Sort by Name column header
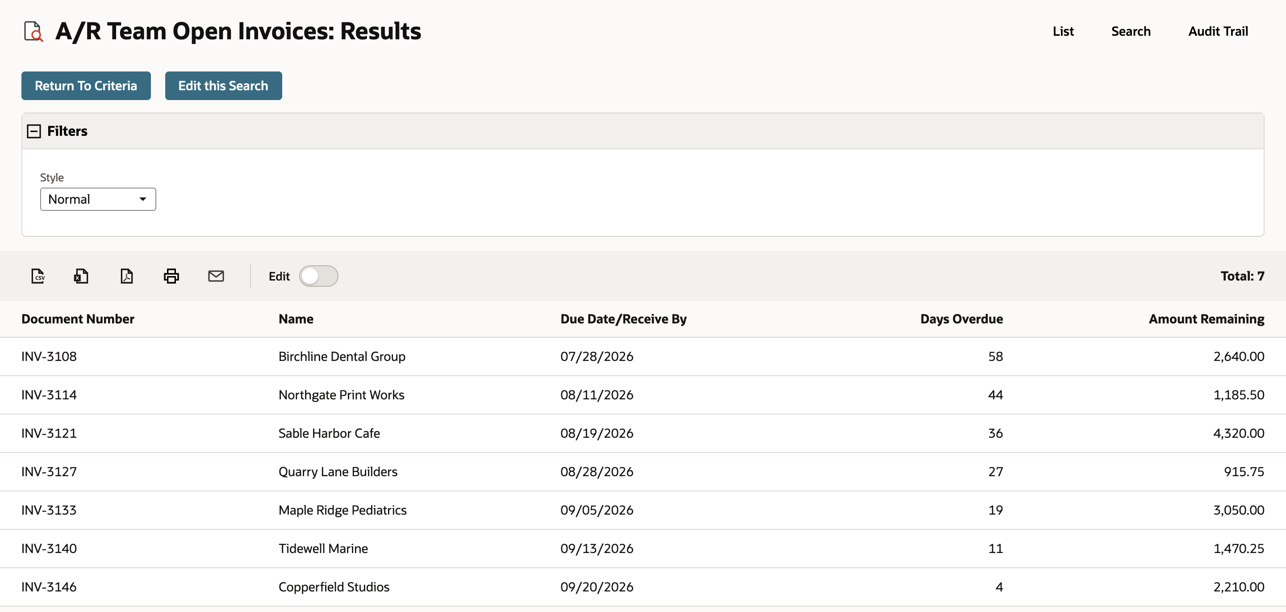The image size is (1286, 612). point(296,319)
